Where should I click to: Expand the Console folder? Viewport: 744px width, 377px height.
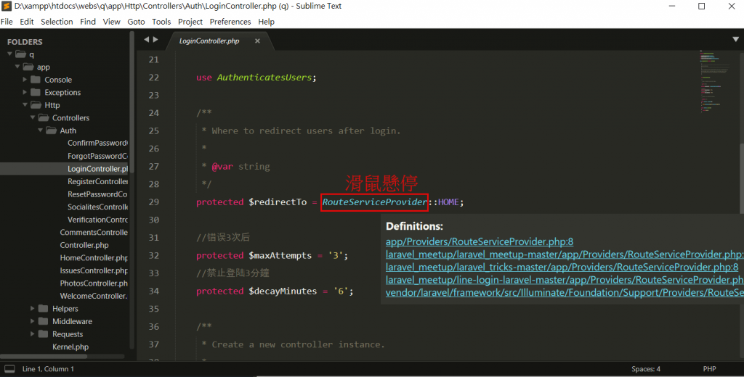[x=25, y=80]
